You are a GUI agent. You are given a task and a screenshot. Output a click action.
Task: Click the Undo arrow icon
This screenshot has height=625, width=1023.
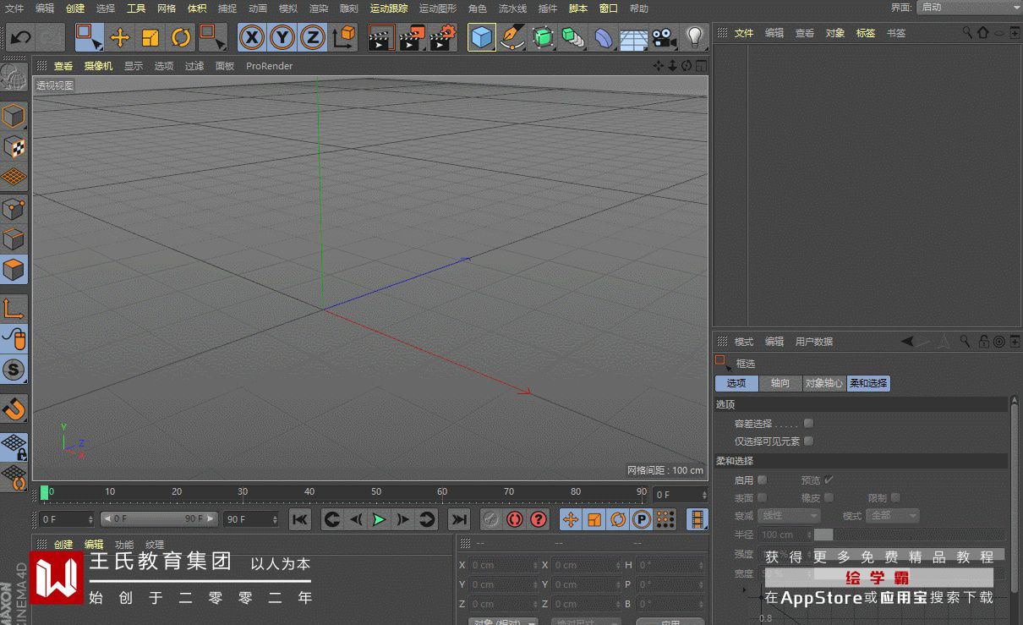tap(20, 37)
